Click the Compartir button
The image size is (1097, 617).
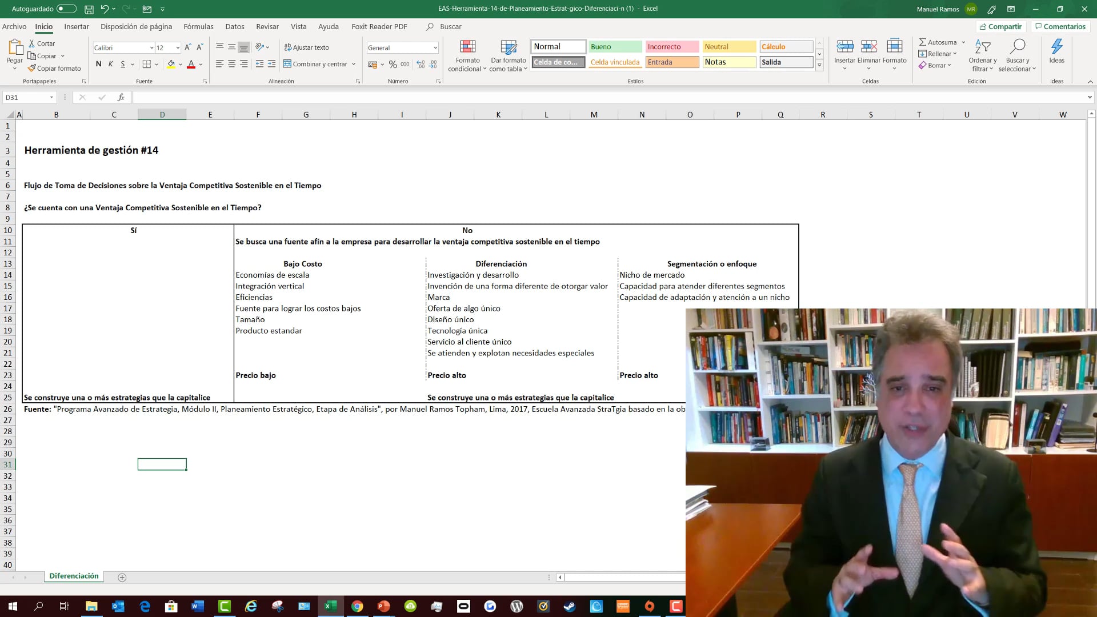1000,26
